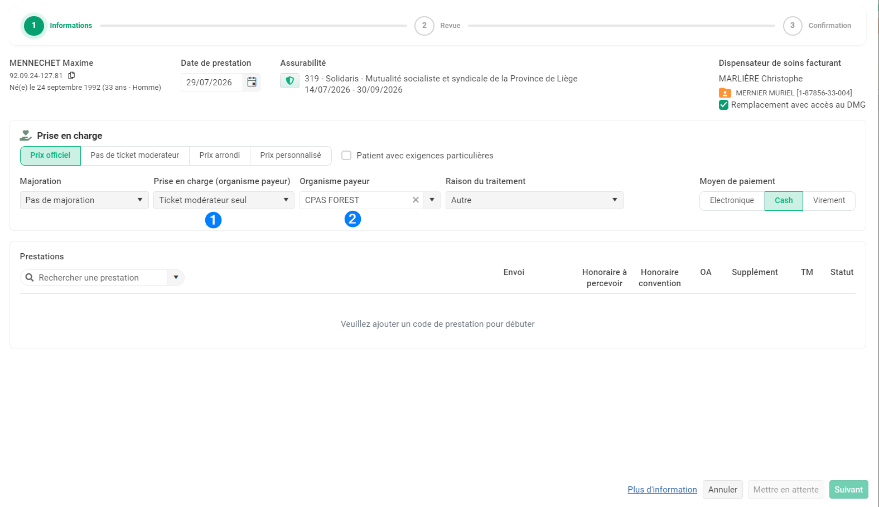The width and height of the screenshot is (879, 507).
Task: Click the OA column header
Action: [706, 272]
